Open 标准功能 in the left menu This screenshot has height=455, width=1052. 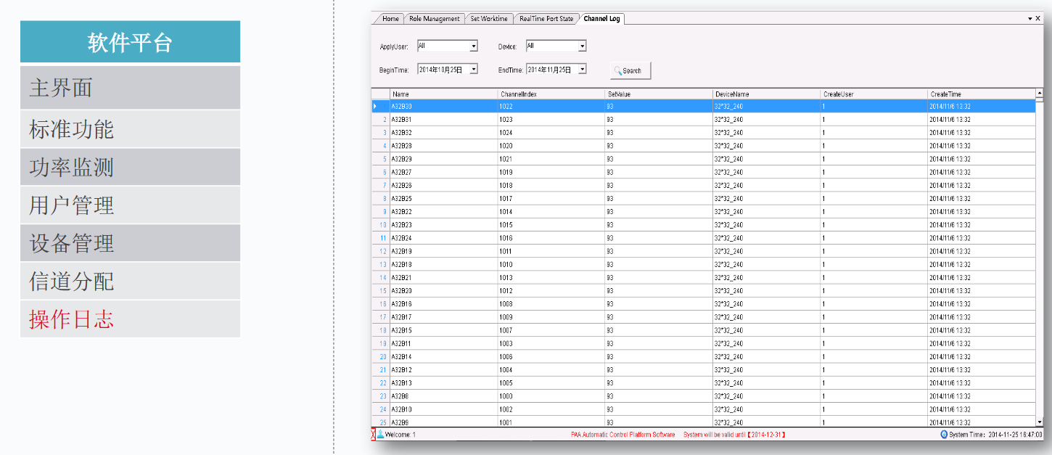130,129
